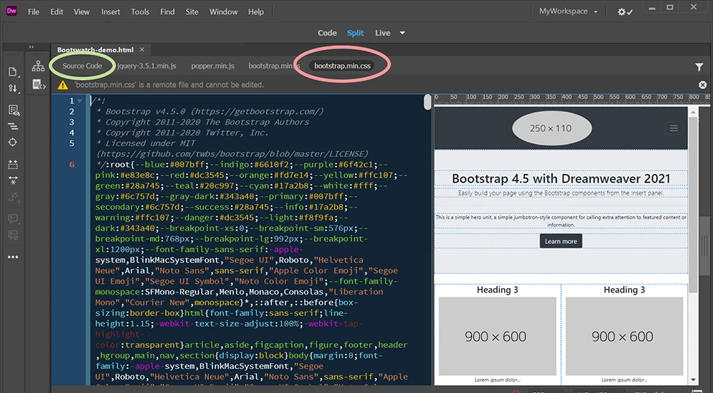Viewport: 713px width, 393px height.
Task: Click line number 6 in gutter
Action: pos(71,164)
